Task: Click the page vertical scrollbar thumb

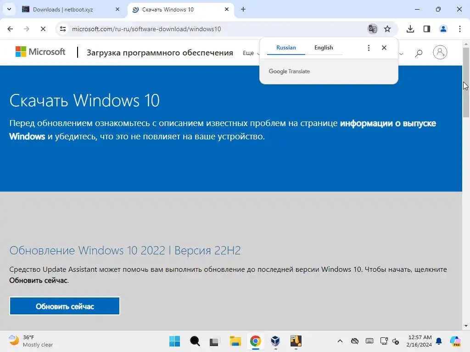Action: point(466,82)
